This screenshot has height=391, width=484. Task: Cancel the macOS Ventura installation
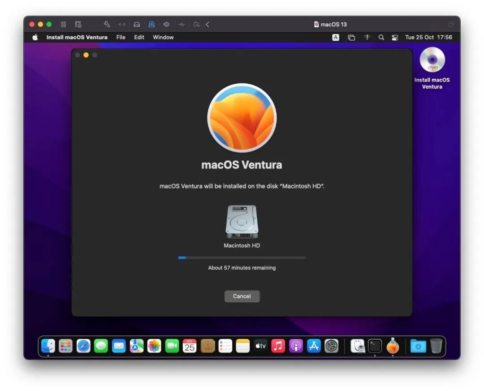242,296
